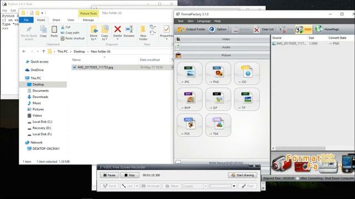Open FormatFactory HomePage
This screenshot has height=199, width=355.
tap(327, 29)
